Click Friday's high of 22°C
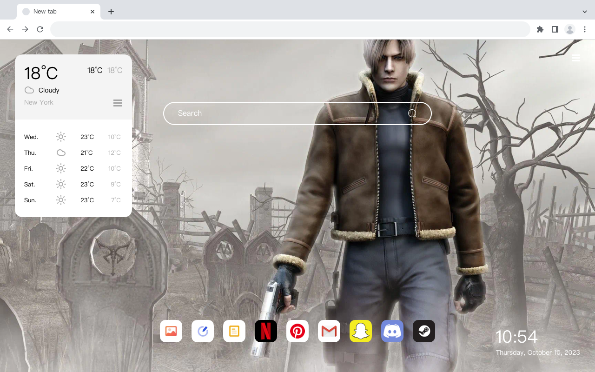The image size is (595, 372). coord(87,168)
